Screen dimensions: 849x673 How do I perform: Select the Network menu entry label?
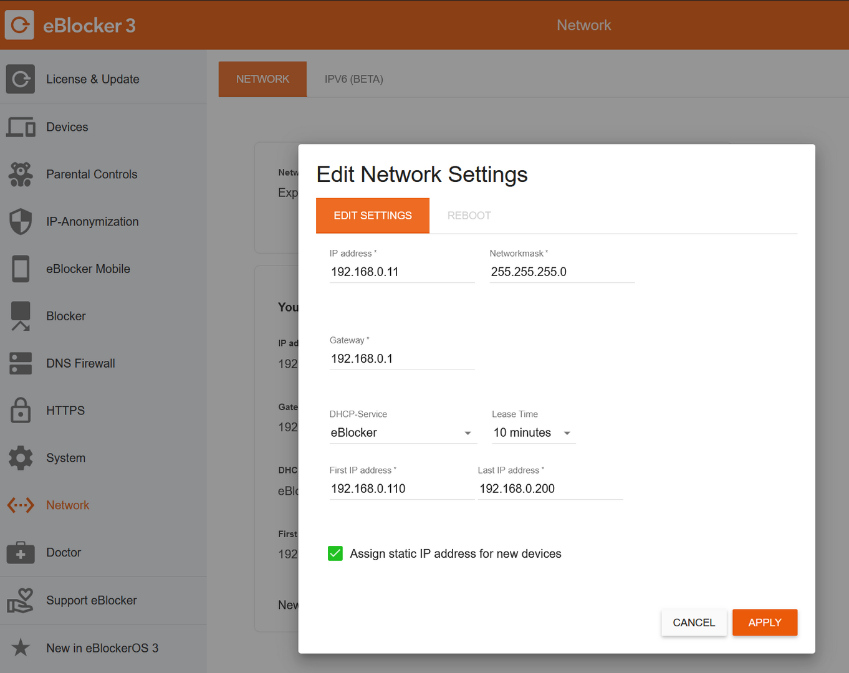coord(68,505)
